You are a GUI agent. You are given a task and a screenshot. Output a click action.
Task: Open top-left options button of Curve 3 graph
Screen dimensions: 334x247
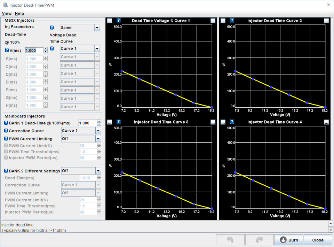110,122
